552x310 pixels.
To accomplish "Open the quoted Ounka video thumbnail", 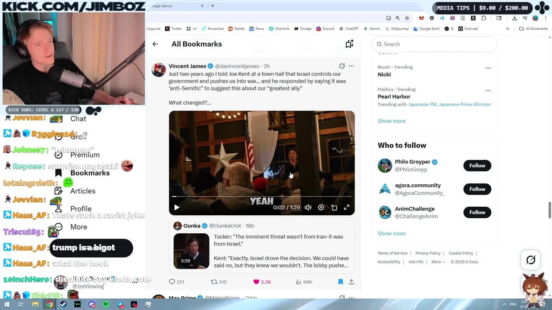I will point(191,251).
